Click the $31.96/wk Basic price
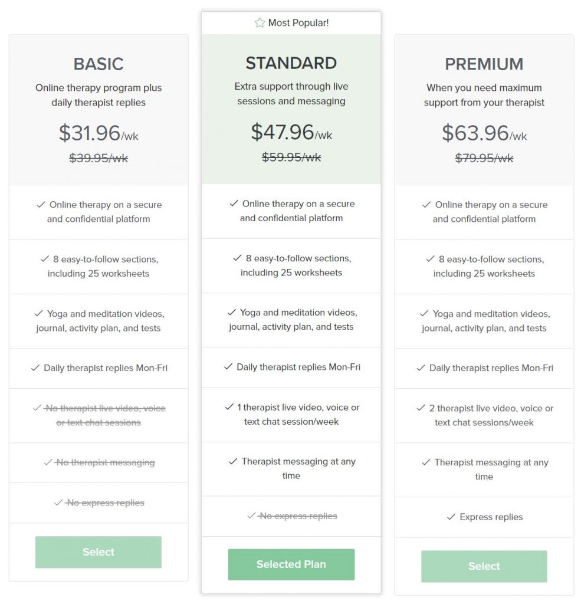The width and height of the screenshot is (581, 604). point(99,133)
